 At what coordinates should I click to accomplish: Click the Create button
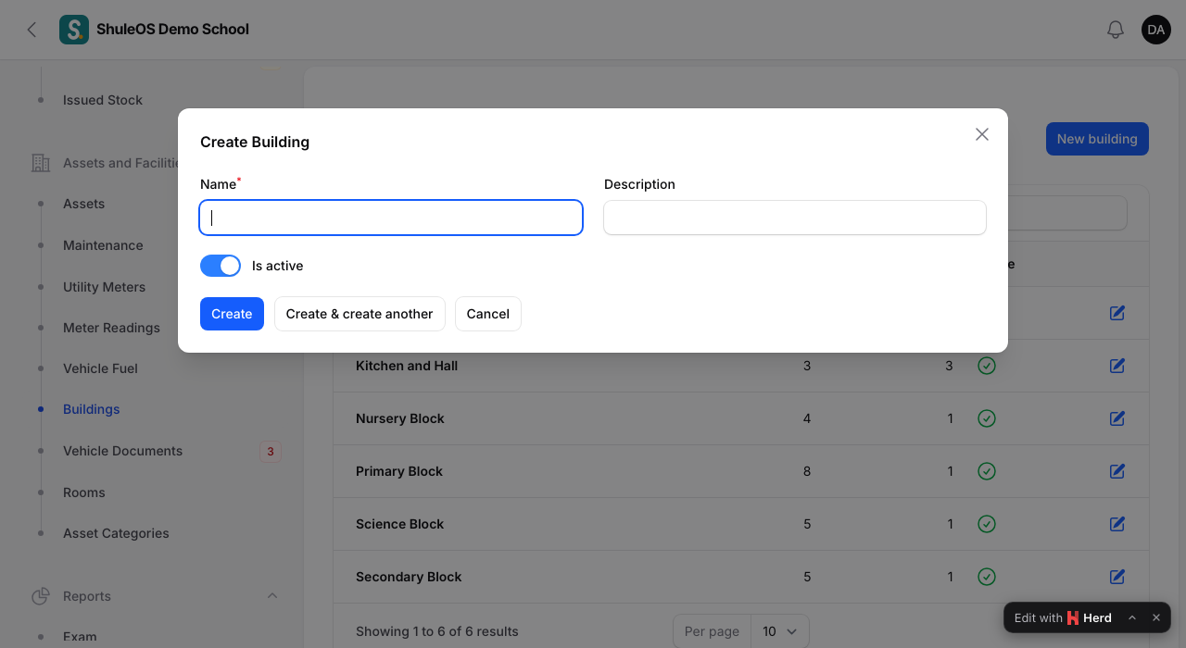click(232, 314)
